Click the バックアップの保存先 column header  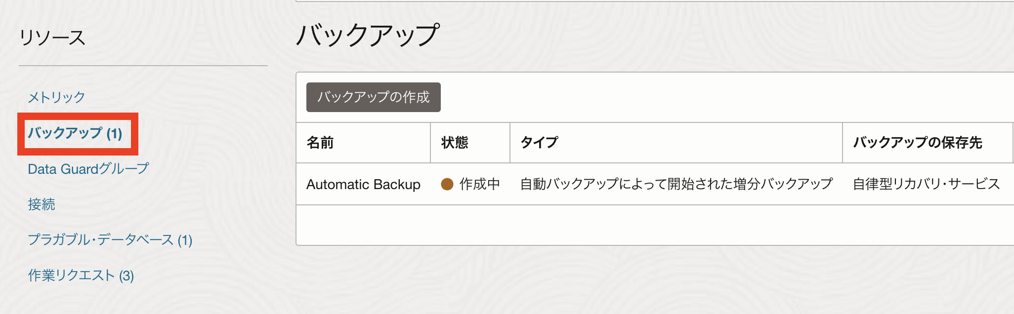[x=918, y=143]
